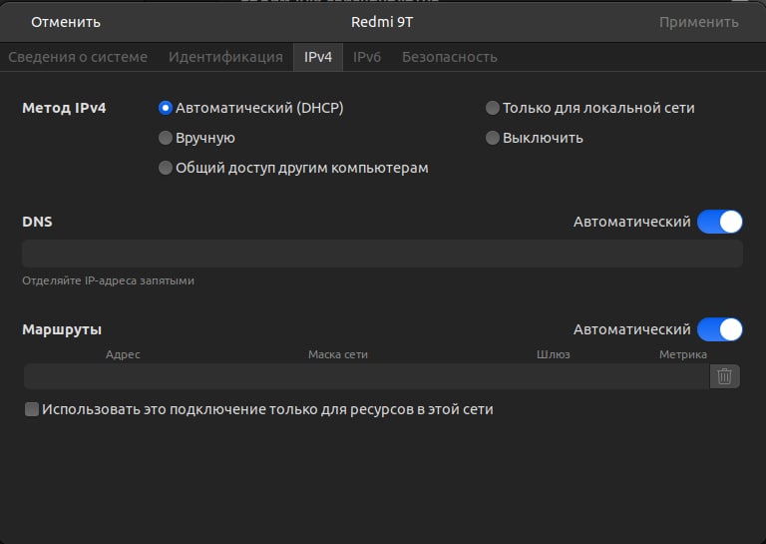Select the Manual (Вручную) IPv4 method
This screenshot has width=766, height=544.
(166, 138)
